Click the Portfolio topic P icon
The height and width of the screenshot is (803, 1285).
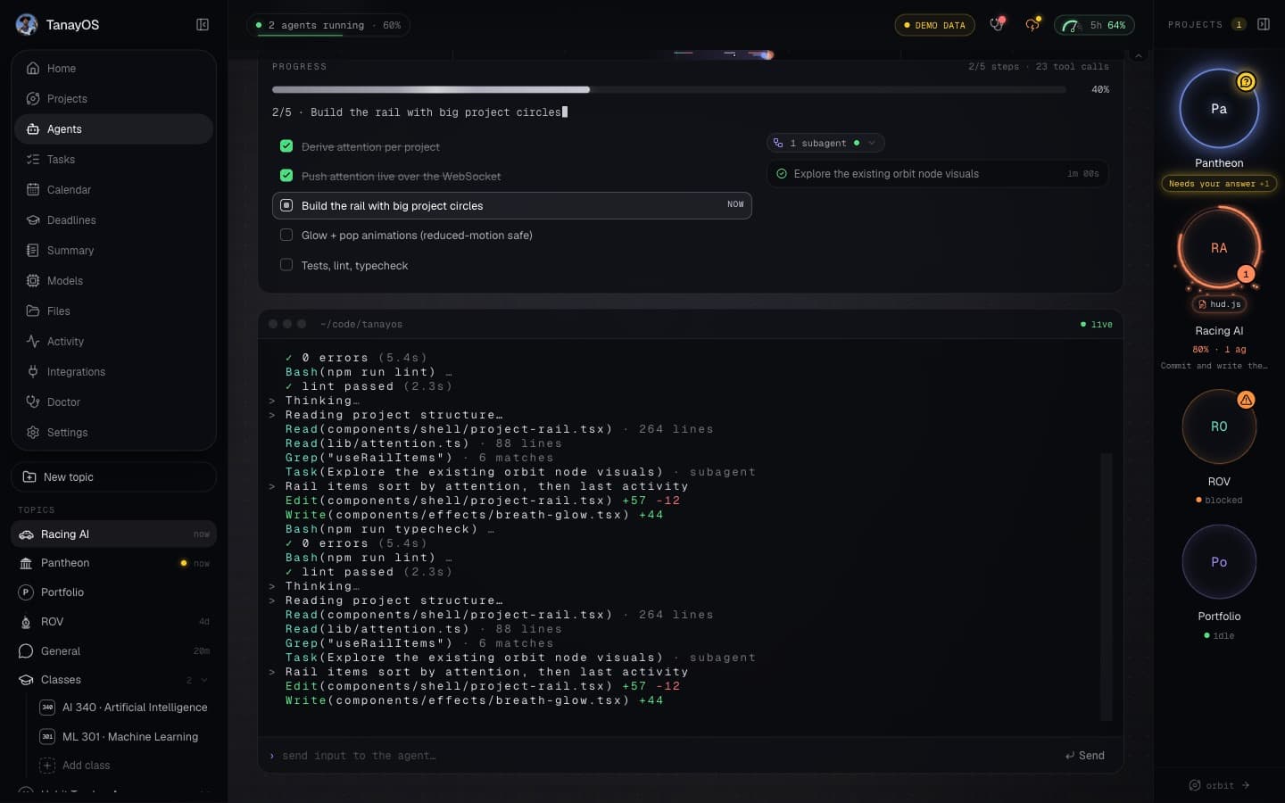pos(26,592)
